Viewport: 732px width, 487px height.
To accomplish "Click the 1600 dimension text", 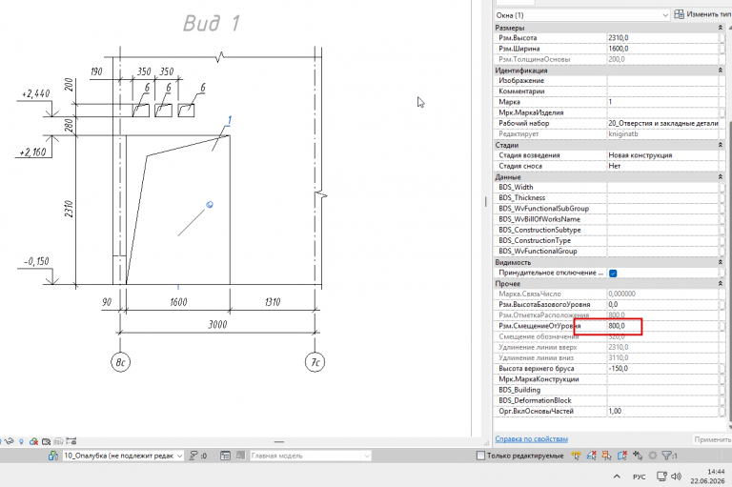I will coord(178,302).
